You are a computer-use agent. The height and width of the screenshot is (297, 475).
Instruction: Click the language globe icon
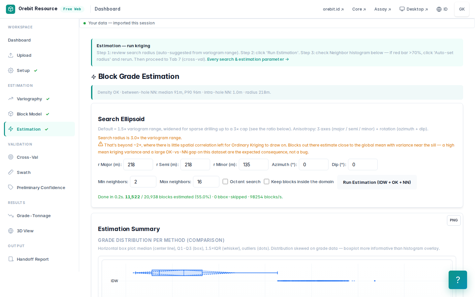point(439,9)
